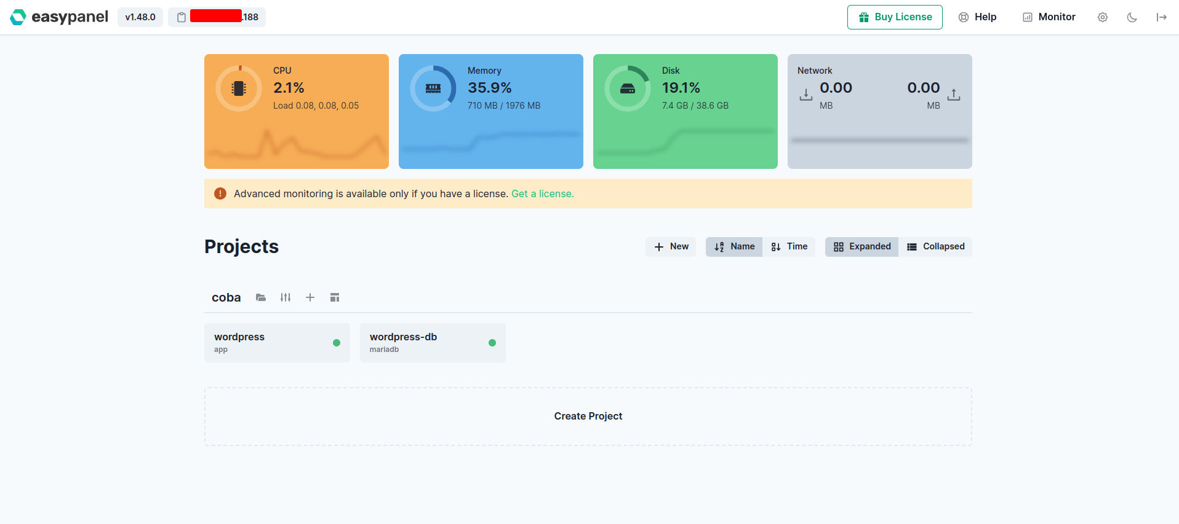This screenshot has height=524, width=1179.
Task: Click the warning icon in the license banner
Action: coord(220,194)
